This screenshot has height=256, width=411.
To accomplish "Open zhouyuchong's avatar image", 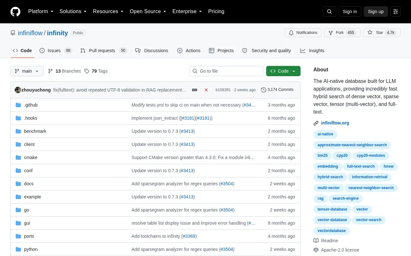I will point(18,90).
